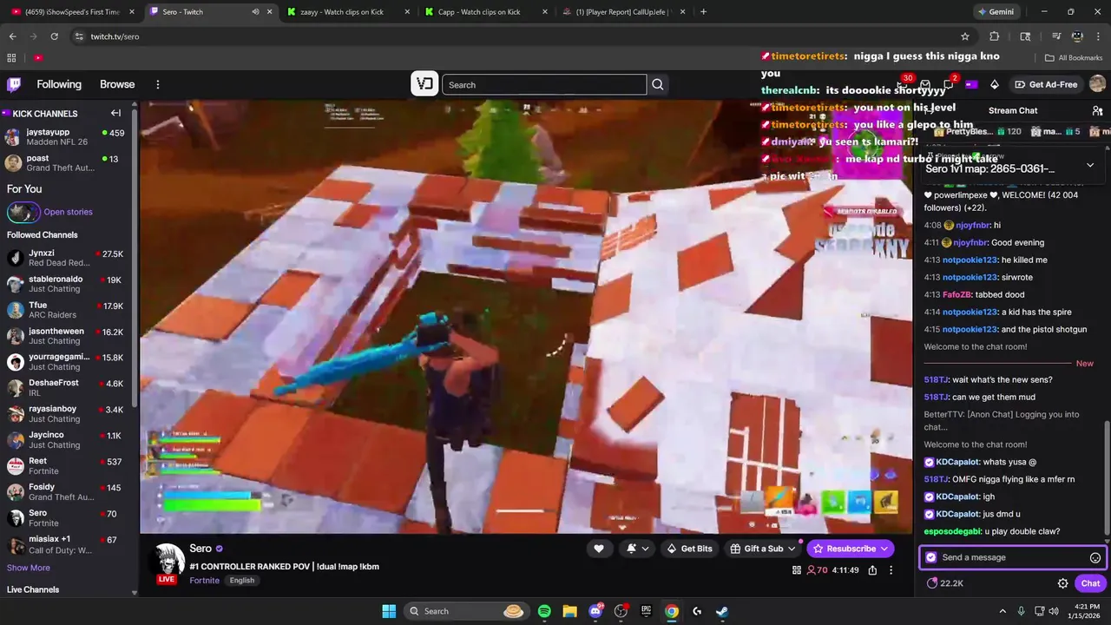Open the jasontheween channel
The image size is (1111, 625).
66,336
